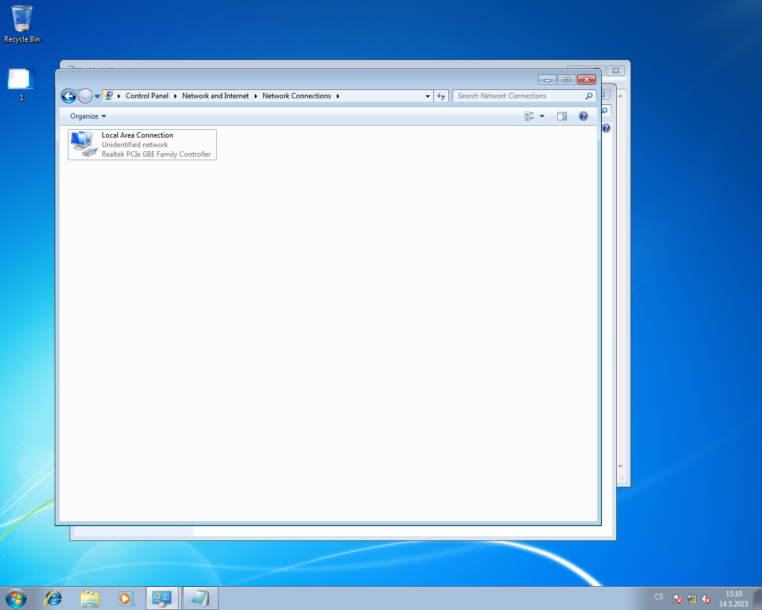Screen dimensions: 762x610
Task: Click the network status tray icon
Action: (691, 599)
